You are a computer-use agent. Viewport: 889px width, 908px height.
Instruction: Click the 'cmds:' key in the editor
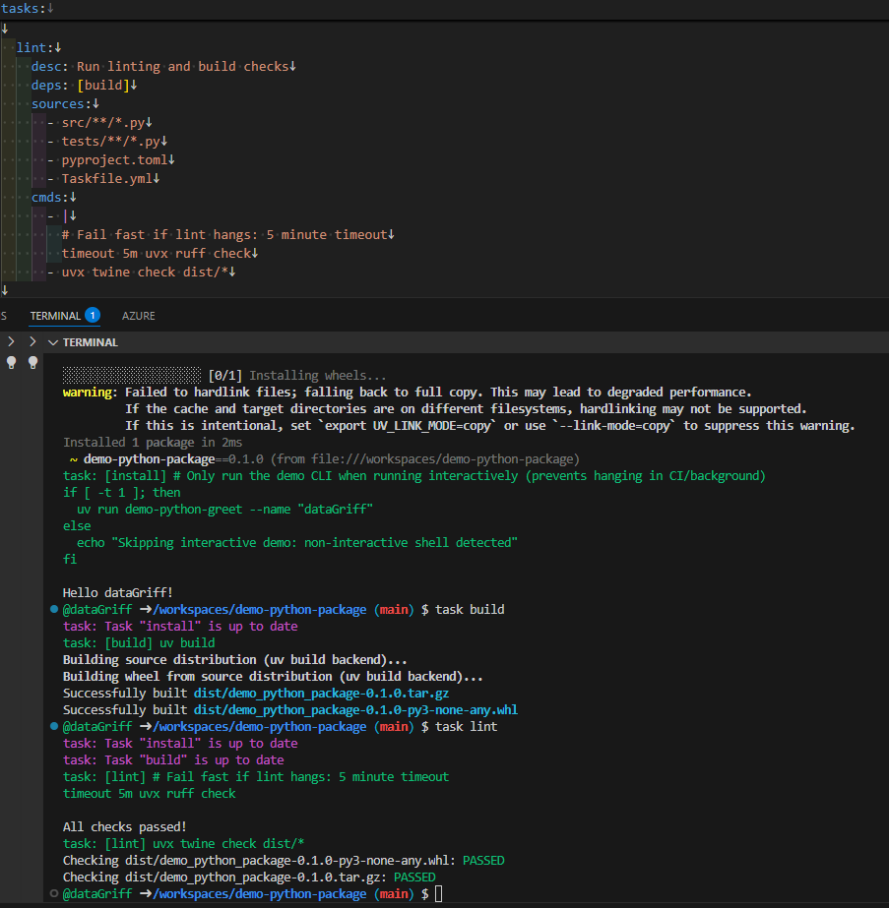pos(50,197)
